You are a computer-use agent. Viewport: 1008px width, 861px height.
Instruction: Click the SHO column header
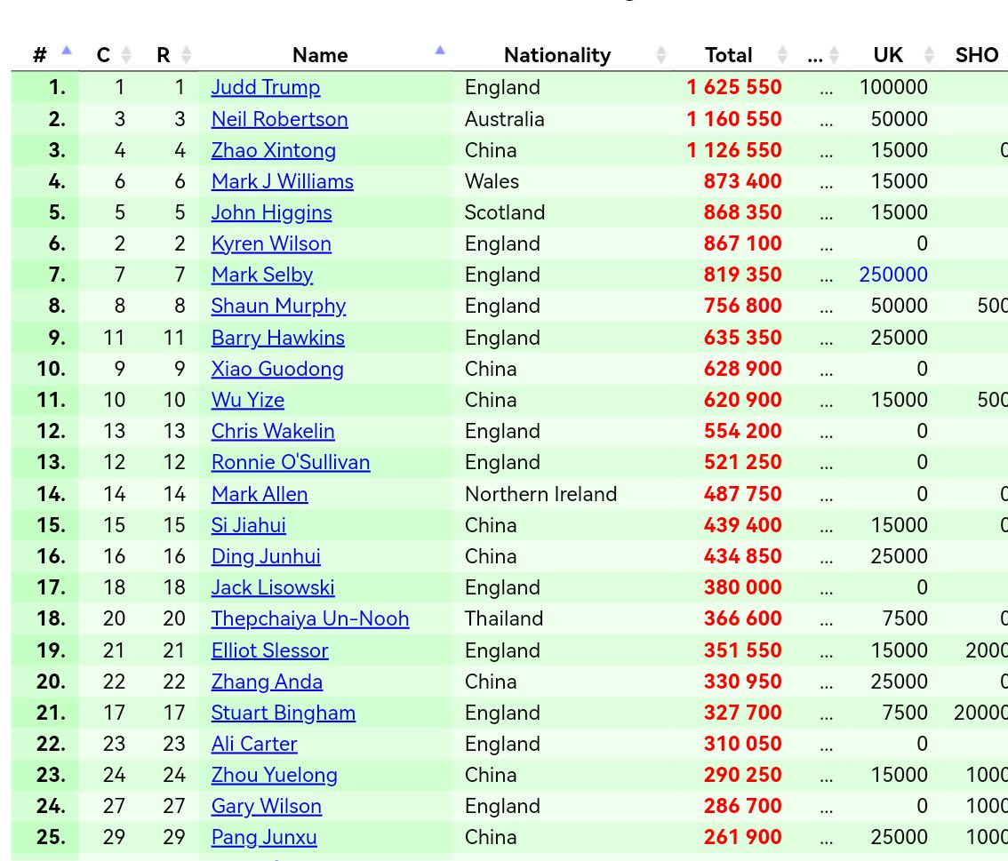(x=977, y=55)
